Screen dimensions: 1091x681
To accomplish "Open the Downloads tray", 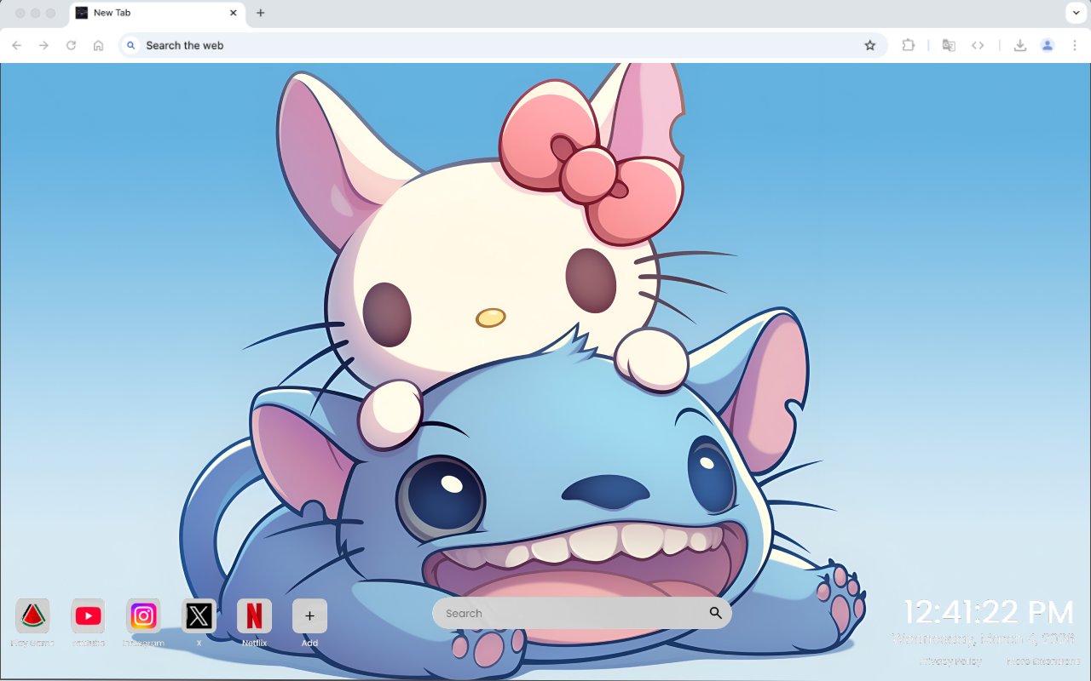I will click(1019, 45).
